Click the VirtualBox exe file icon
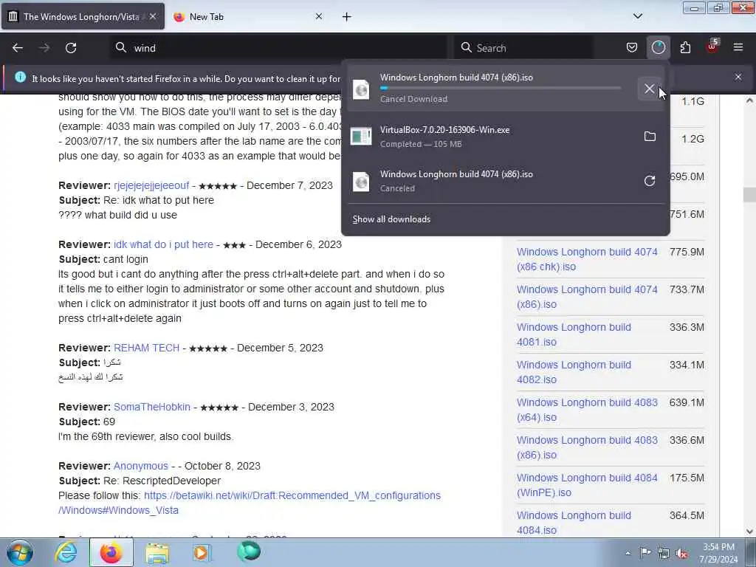Viewport: 756px width, 567px height. coord(361,137)
